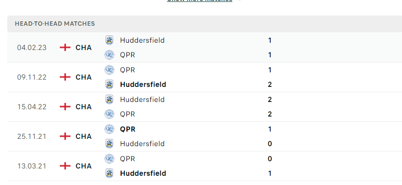Open match dated 04.02.23

(x=205, y=48)
